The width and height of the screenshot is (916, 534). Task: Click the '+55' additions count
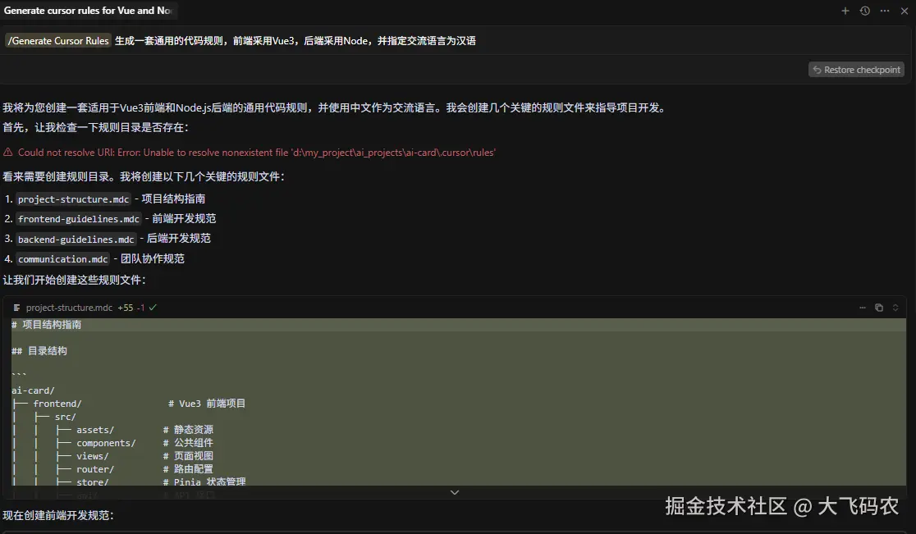tap(125, 308)
